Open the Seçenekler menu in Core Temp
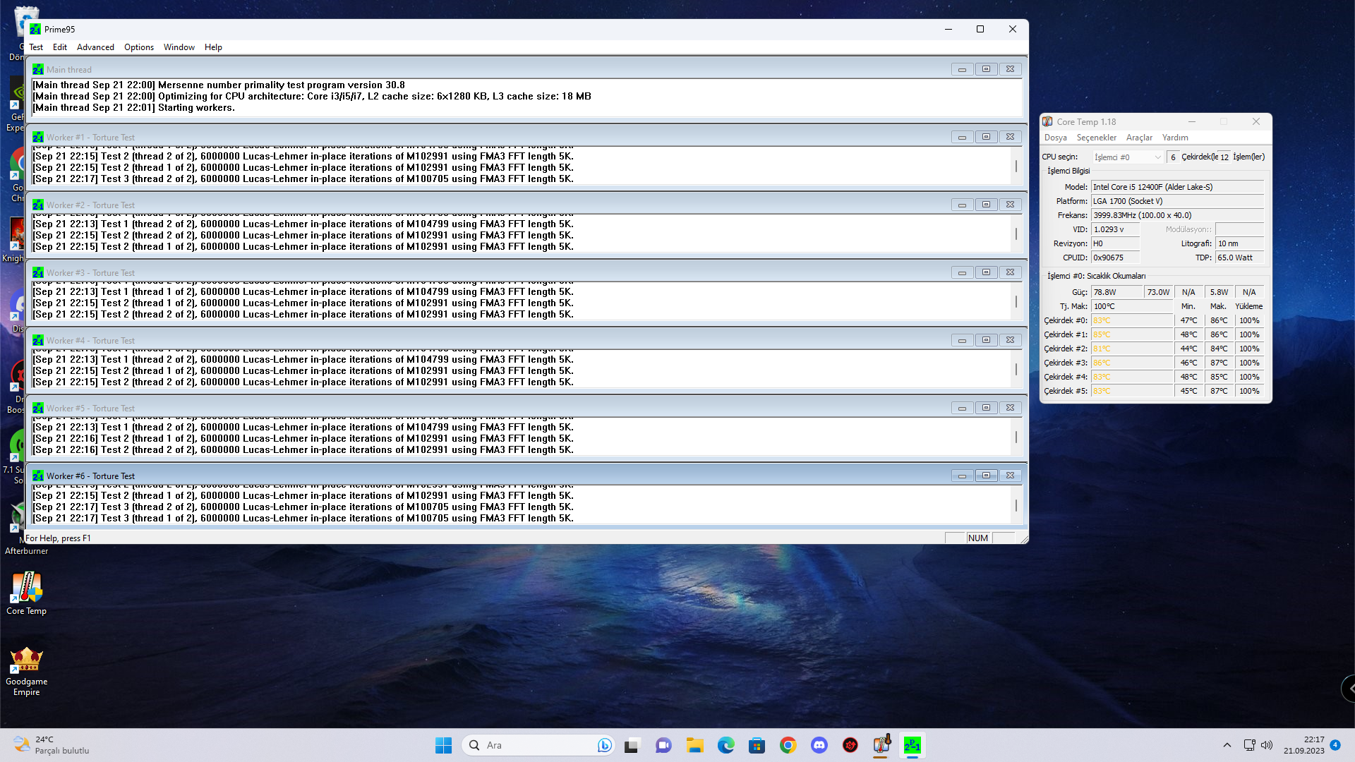Image resolution: width=1355 pixels, height=762 pixels. click(x=1096, y=138)
